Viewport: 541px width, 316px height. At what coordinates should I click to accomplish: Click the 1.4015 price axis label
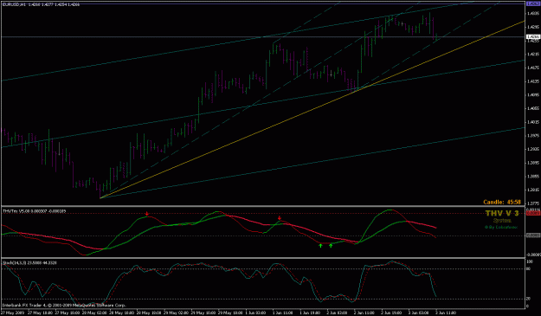point(533,122)
